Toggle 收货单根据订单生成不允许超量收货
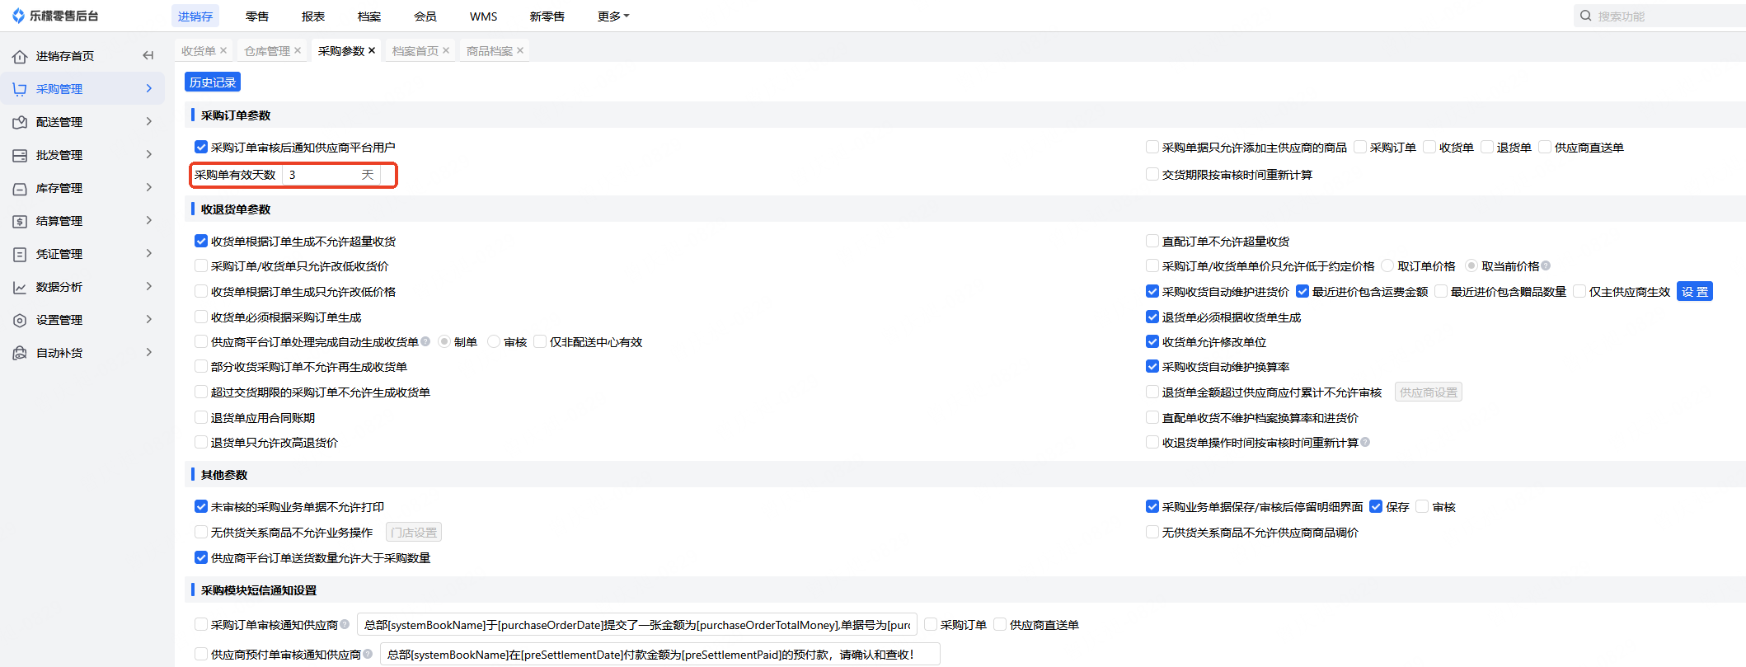Screen dimensions: 1746x667 201,241
